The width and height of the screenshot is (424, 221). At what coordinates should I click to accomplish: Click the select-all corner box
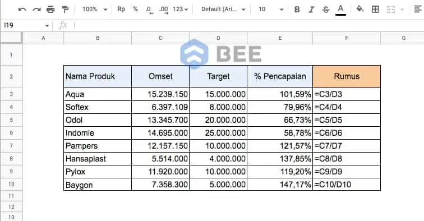pos(11,38)
